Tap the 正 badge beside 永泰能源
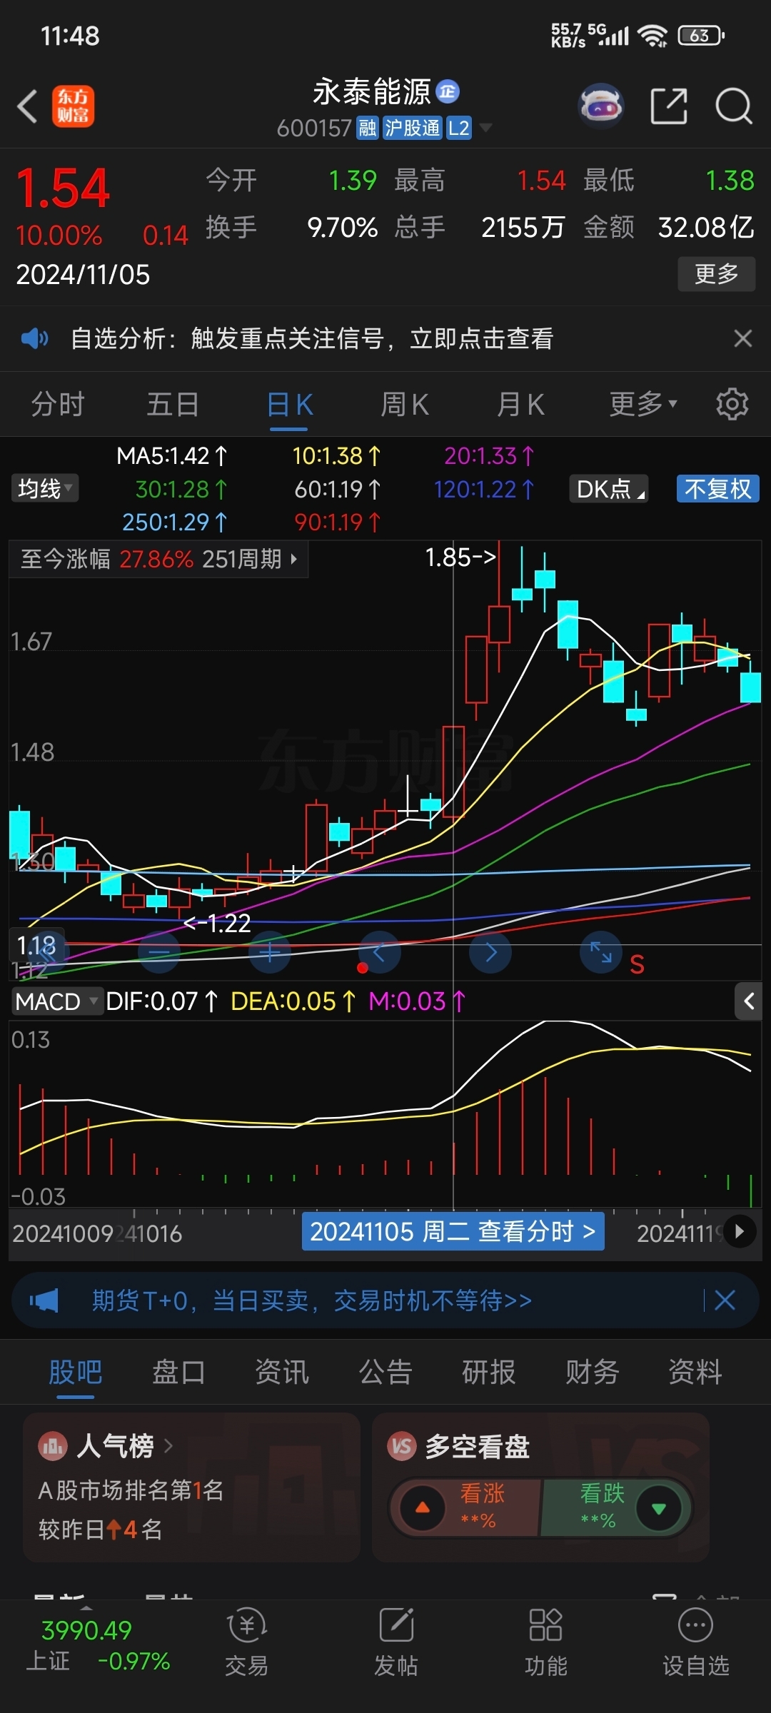 coord(448,91)
